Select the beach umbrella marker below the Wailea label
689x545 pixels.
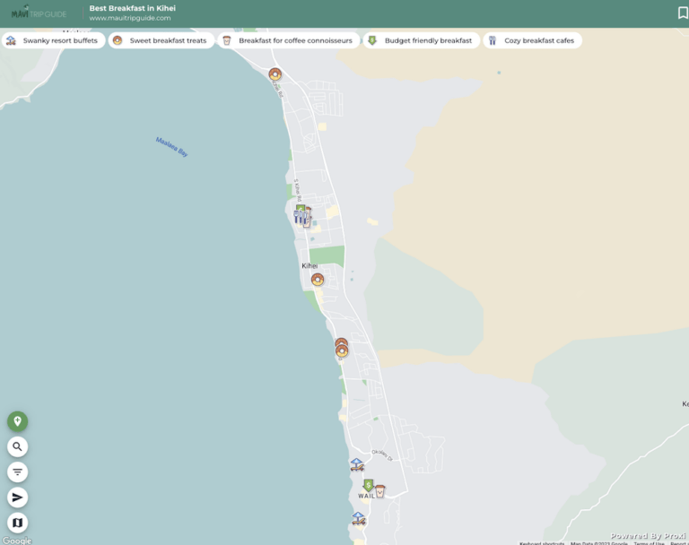point(359,518)
